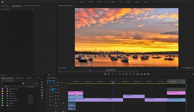This screenshot has height=112, width=194.
Task: Select the Ripple Edit tool
Action: [42, 85]
